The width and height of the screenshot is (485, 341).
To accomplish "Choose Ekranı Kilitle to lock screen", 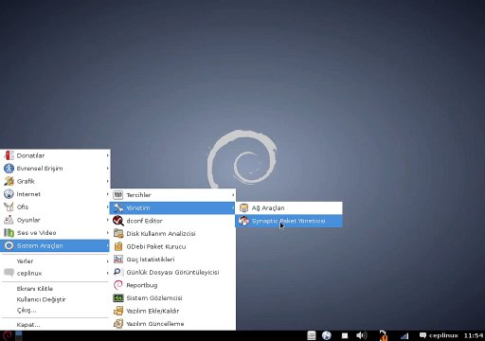I will pos(35,289).
